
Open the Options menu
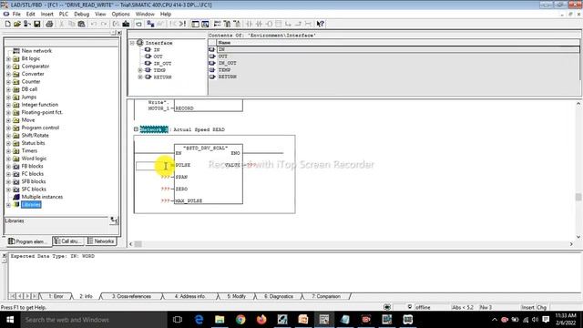click(120, 14)
